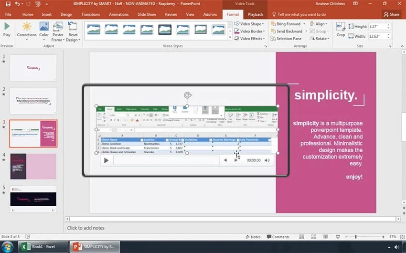The height and width of the screenshot is (253, 406).
Task: Switch to the Home tab
Action: (x=28, y=14)
